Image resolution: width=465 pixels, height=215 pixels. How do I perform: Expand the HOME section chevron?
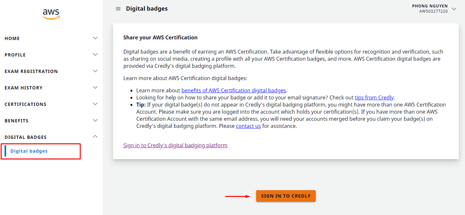point(95,38)
